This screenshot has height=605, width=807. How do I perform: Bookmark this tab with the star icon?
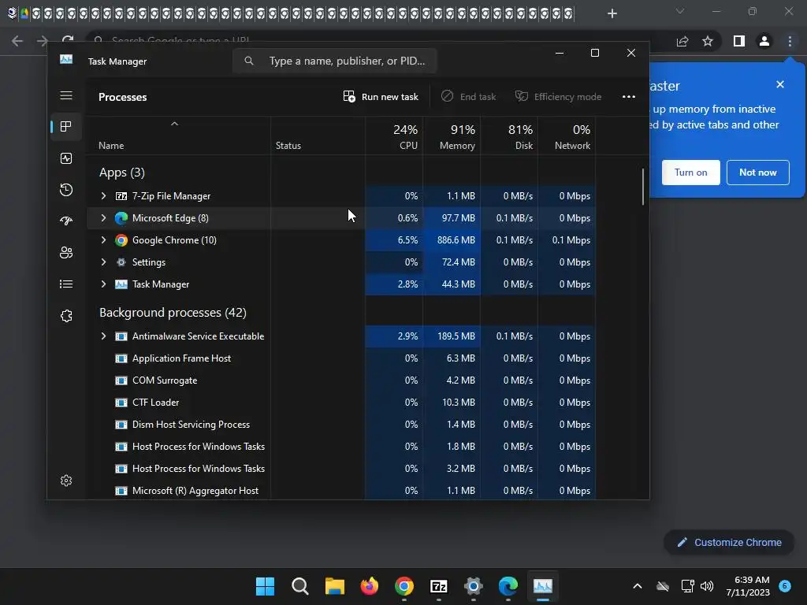[708, 41]
